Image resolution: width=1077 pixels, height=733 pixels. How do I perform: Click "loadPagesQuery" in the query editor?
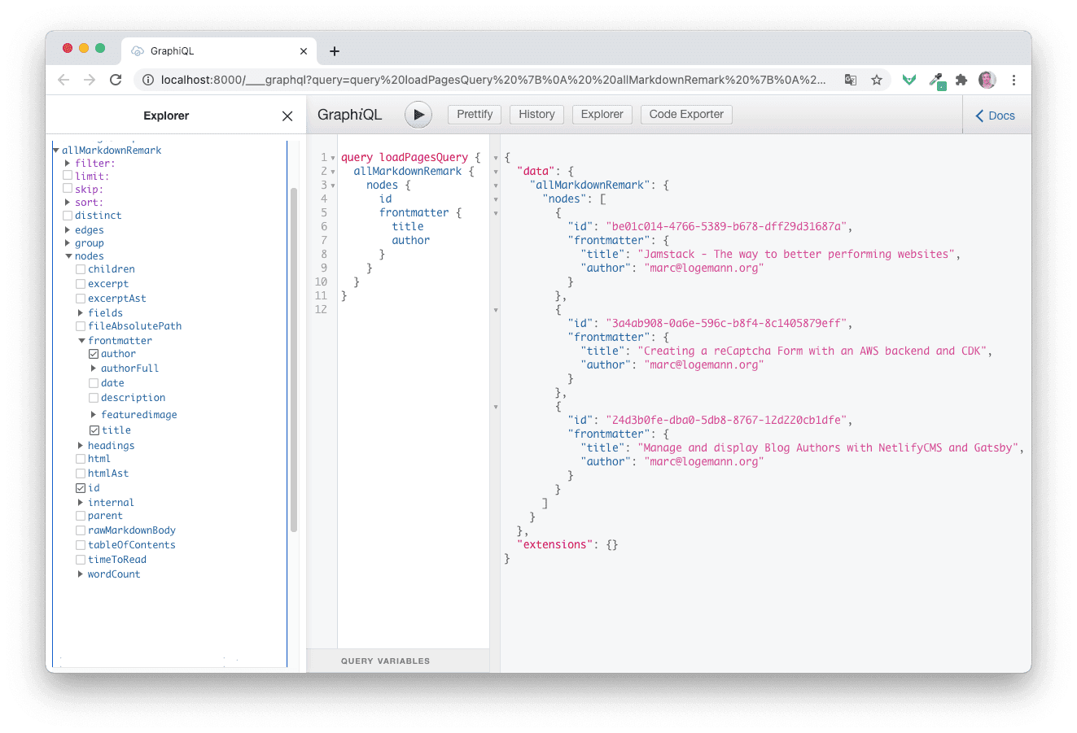point(423,158)
